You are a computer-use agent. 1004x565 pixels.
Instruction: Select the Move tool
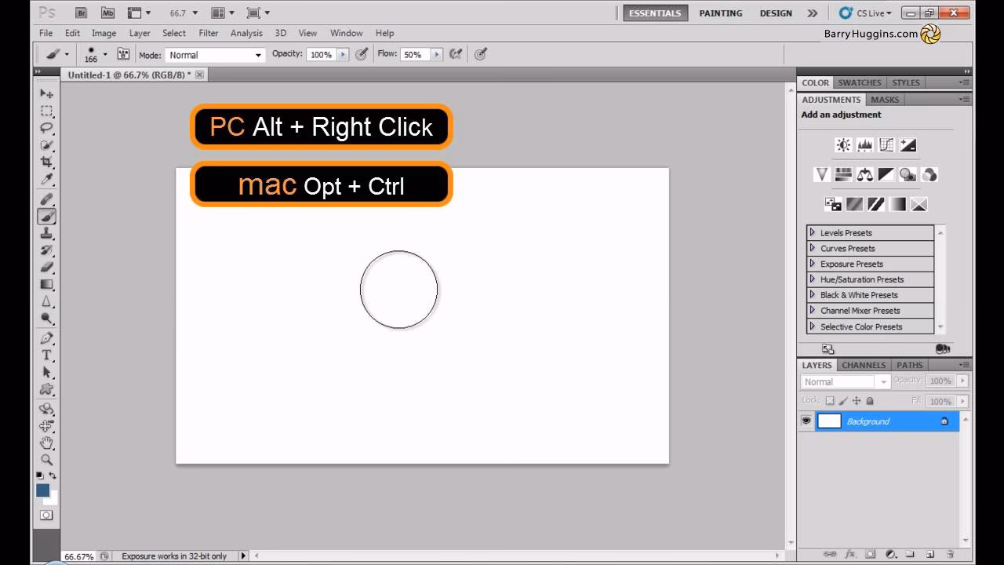point(46,92)
